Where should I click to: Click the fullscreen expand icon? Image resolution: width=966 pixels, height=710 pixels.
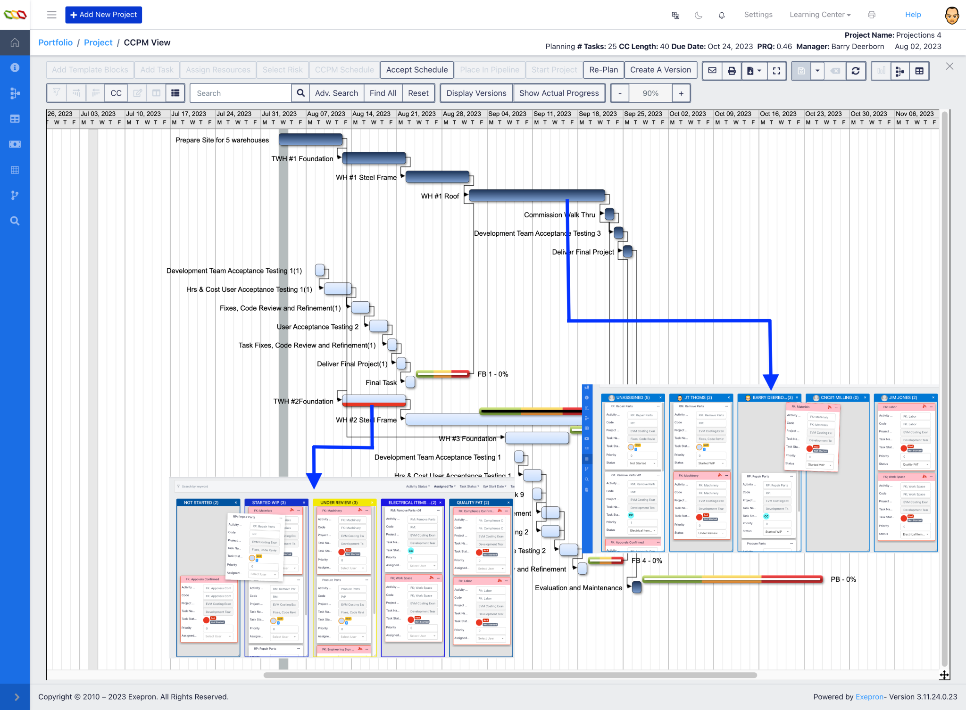tap(776, 71)
